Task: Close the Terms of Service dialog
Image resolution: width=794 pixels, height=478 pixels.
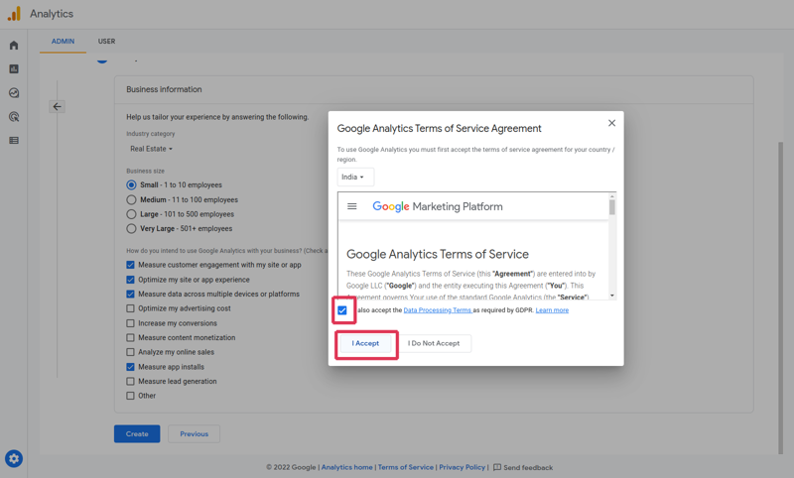Action: point(611,123)
